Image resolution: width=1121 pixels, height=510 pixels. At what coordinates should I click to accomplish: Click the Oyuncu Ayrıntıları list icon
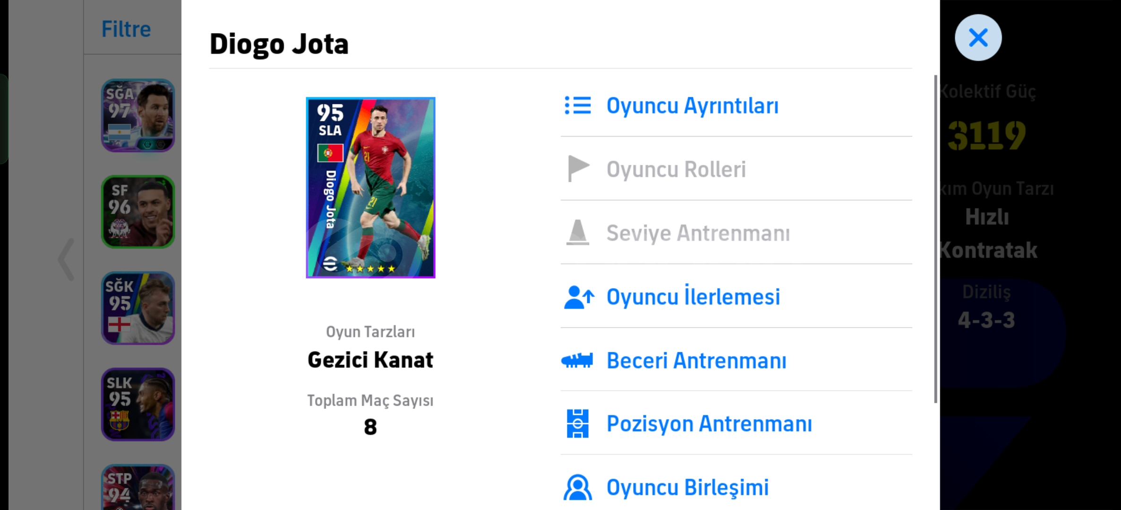[x=578, y=106]
